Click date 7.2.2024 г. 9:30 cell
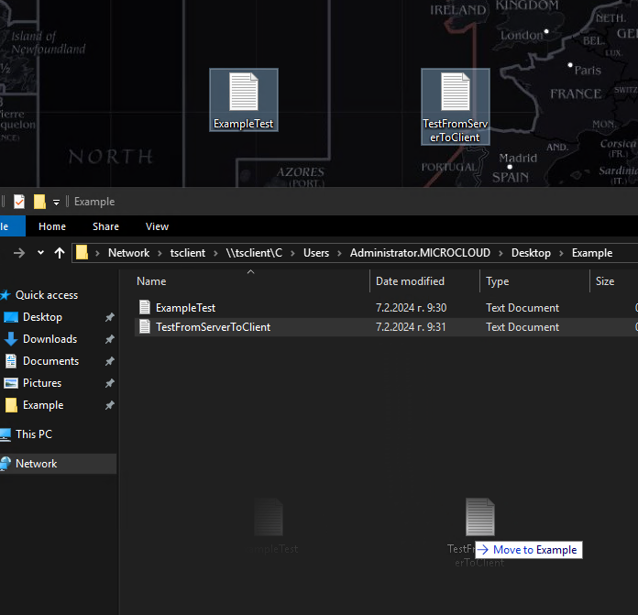 (x=411, y=308)
